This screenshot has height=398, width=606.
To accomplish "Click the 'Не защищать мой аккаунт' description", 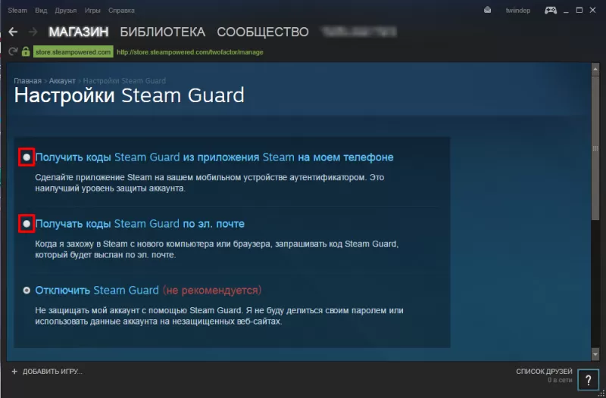I will tap(219, 316).
